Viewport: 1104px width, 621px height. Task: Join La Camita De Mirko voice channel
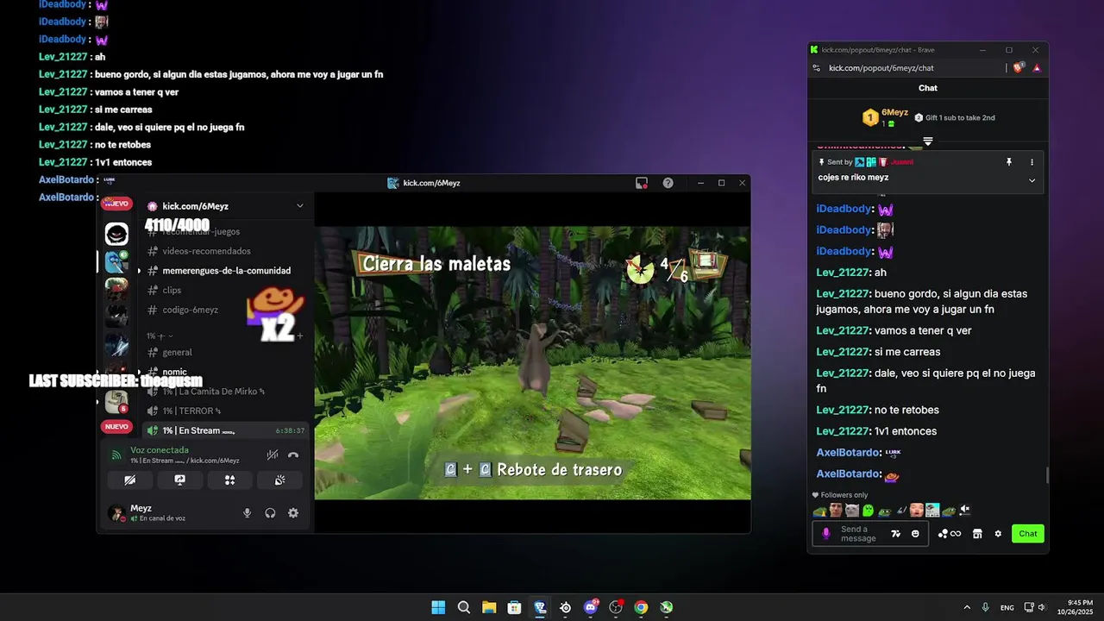point(213,392)
